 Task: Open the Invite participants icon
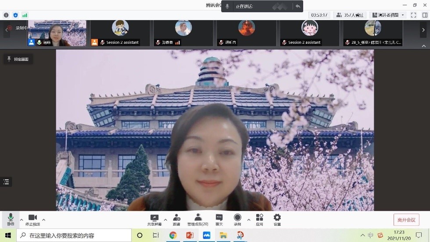[x=176, y=219]
